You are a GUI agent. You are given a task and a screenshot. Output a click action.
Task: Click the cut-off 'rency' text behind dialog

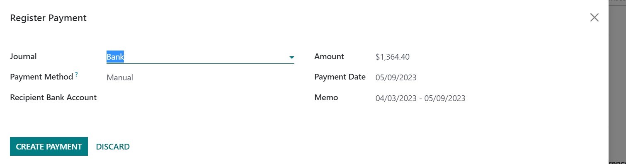pyautogui.click(x=618, y=162)
